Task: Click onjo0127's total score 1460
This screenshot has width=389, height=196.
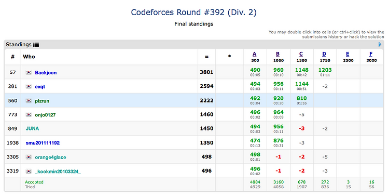Action: click(x=206, y=114)
